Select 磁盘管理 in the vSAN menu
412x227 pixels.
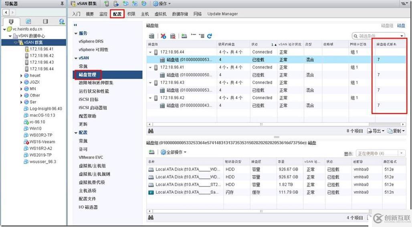(107, 74)
